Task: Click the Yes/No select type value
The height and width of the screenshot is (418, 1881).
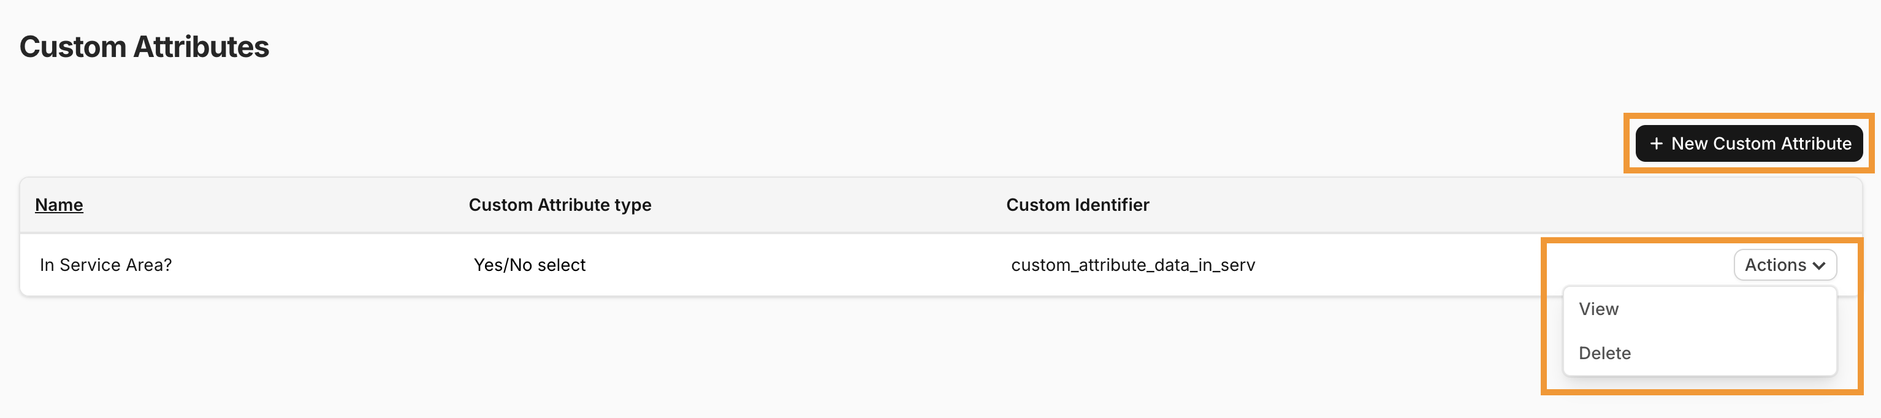Action: coord(529,265)
